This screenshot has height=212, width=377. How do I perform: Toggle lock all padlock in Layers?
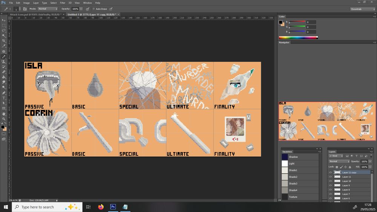tap(350, 167)
